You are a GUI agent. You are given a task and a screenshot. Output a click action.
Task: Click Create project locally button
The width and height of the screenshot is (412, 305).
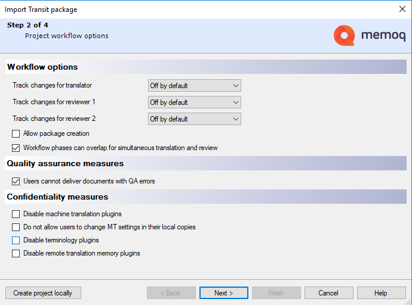click(x=43, y=293)
